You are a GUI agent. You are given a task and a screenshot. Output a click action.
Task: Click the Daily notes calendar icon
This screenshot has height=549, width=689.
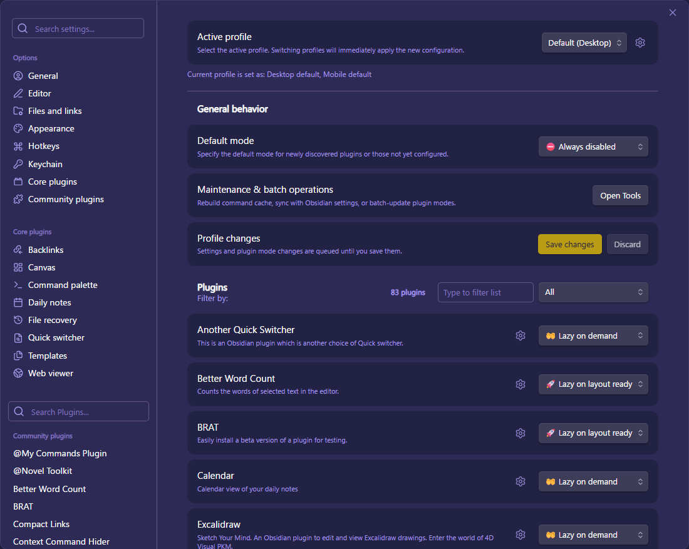point(18,302)
